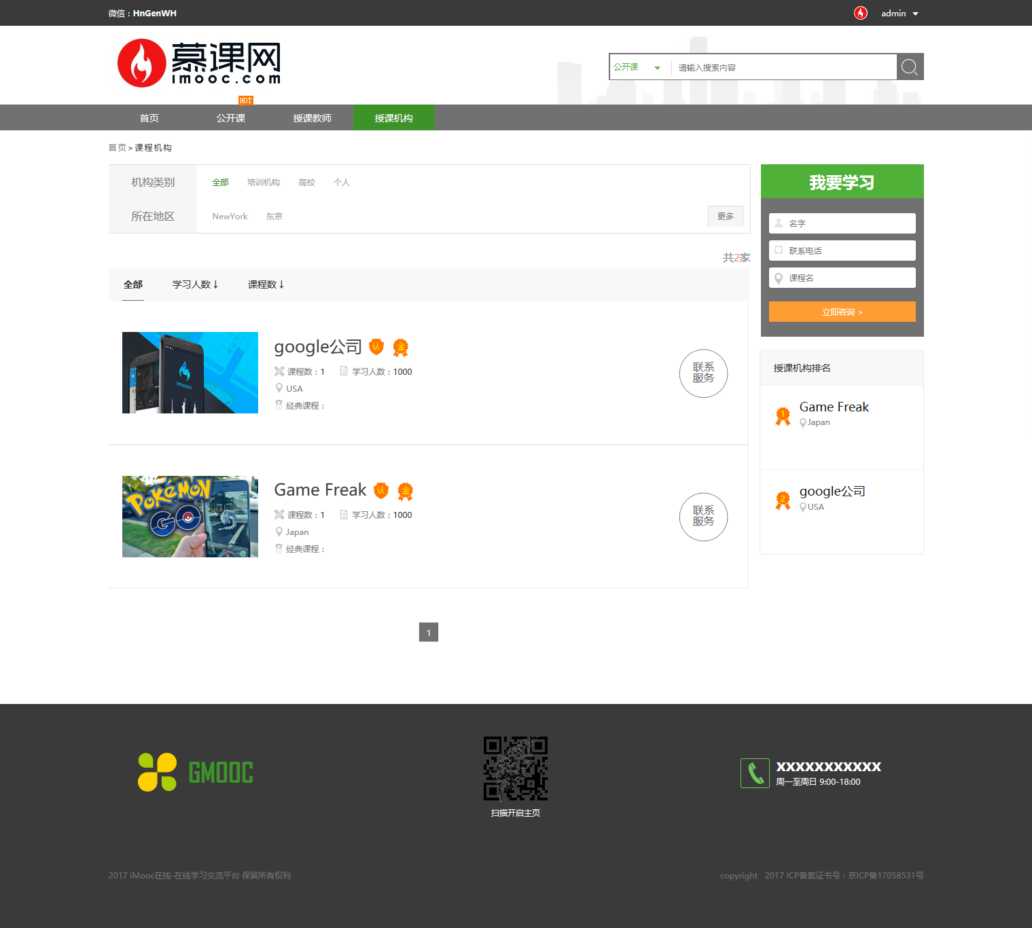Click the imooc flame logo

point(142,62)
